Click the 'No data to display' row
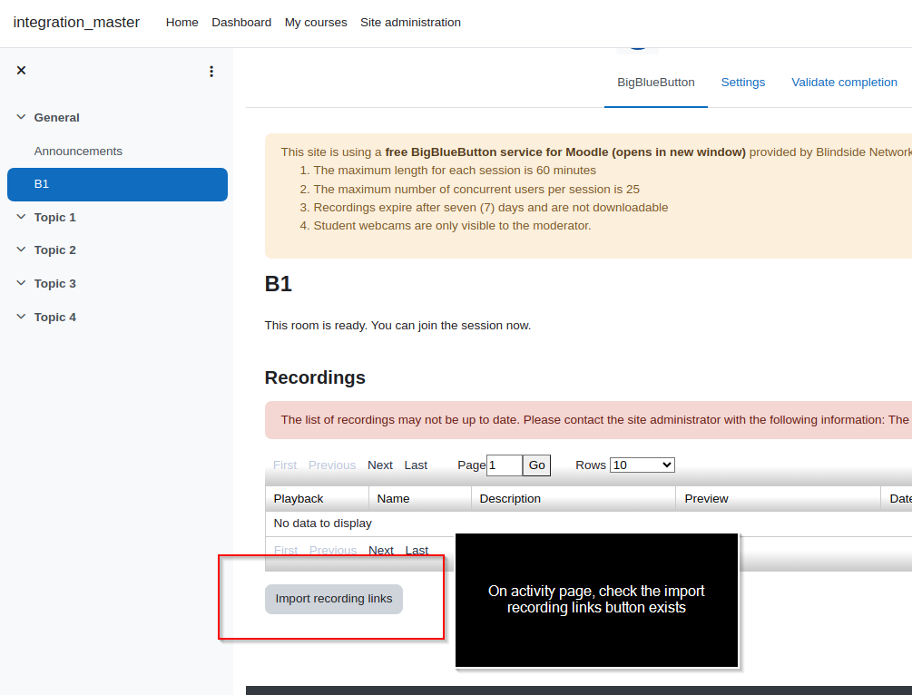This screenshot has width=912, height=695. tap(589, 524)
